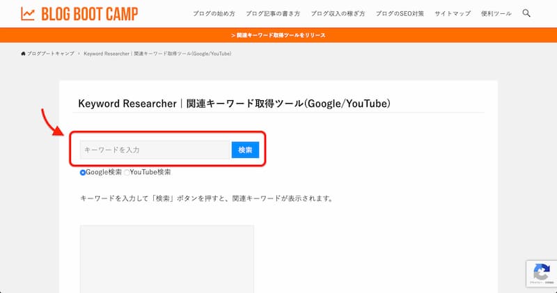Select the YouTube検索 radio button
The height and width of the screenshot is (293, 557).
(x=127, y=172)
